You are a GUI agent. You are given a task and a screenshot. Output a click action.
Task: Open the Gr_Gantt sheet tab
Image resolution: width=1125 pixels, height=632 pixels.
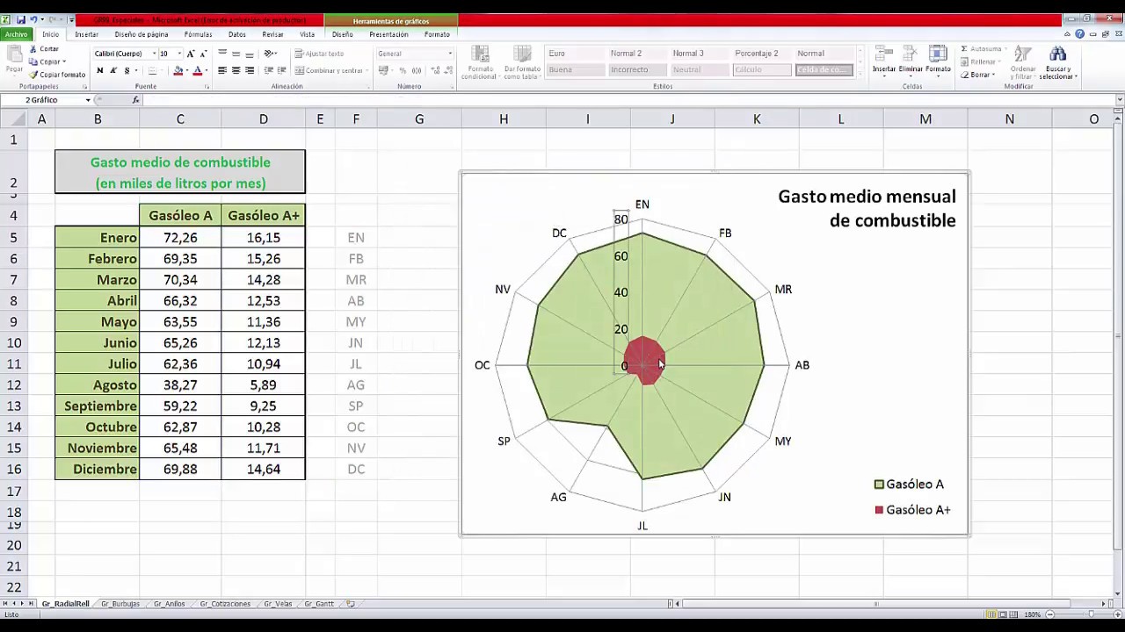coord(319,604)
